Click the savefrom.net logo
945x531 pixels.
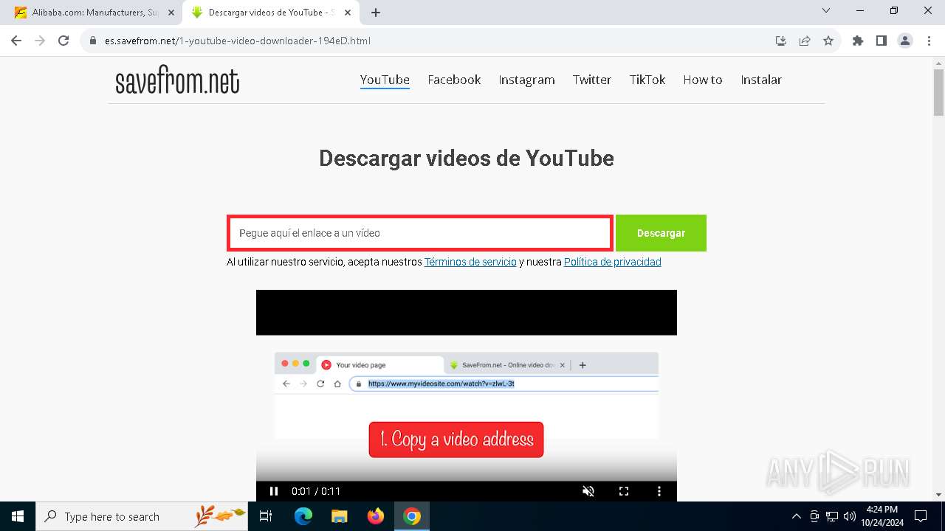click(177, 81)
